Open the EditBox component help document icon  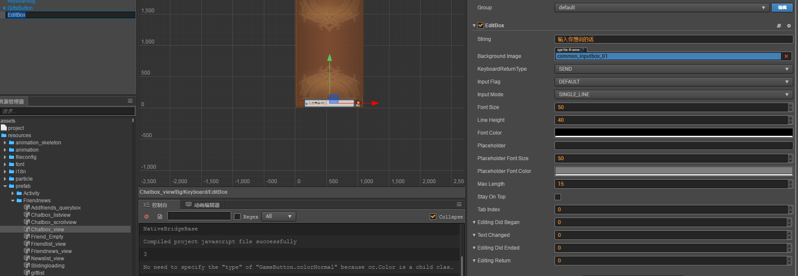[x=779, y=26]
